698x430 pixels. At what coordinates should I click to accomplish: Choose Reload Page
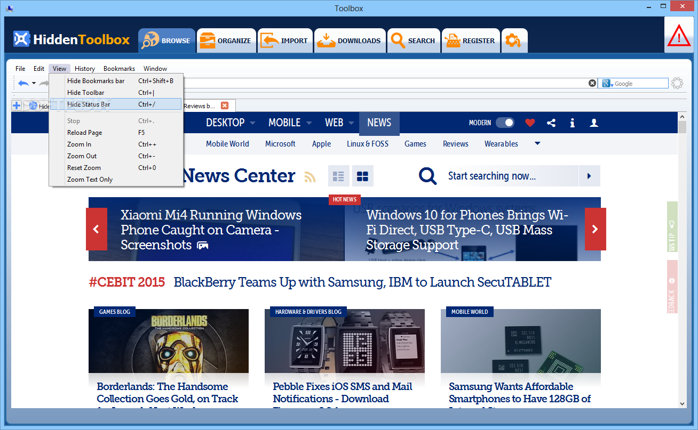coord(116,133)
